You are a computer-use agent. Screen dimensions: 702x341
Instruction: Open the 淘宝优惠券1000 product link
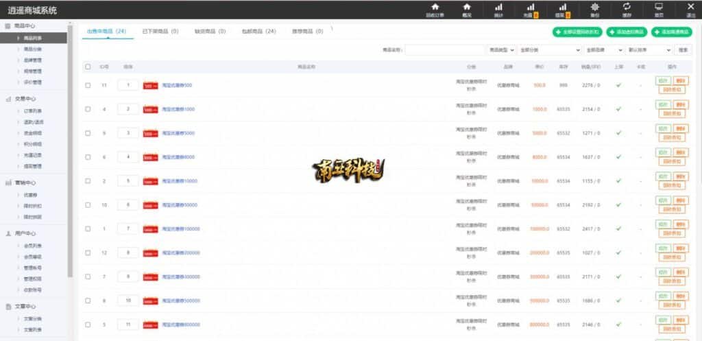click(178, 109)
